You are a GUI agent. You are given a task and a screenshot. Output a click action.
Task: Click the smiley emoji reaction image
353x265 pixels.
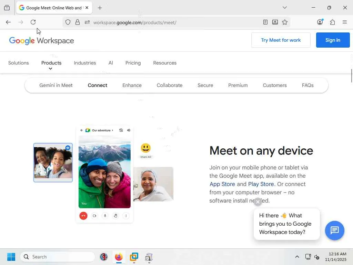coord(146,148)
